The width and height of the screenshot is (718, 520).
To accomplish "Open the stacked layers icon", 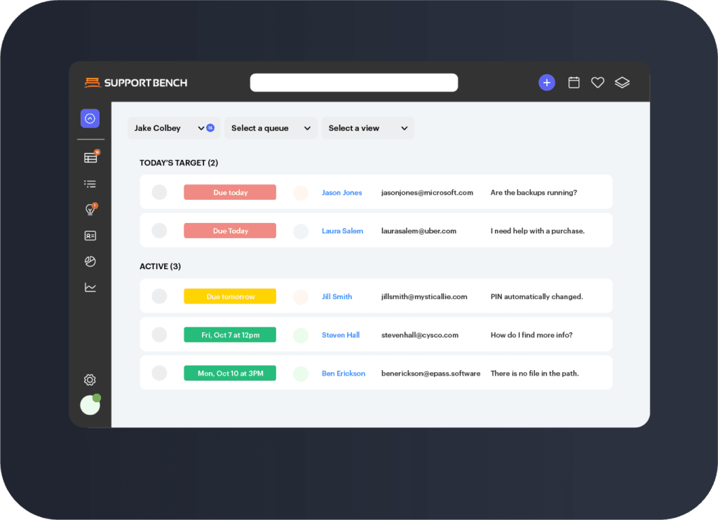I will click(622, 83).
